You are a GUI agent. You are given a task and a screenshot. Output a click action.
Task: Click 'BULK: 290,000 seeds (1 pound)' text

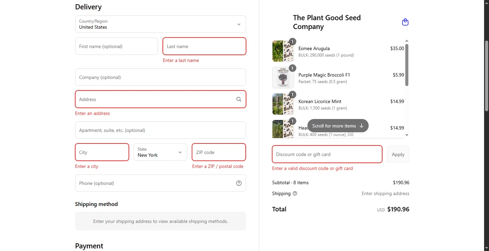[x=326, y=55]
